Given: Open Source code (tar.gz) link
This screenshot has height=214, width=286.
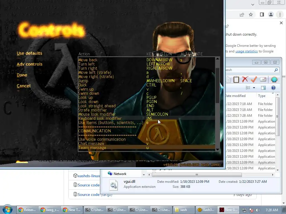Looking at the screenshot, I should pyautogui.click(x=95, y=194).
